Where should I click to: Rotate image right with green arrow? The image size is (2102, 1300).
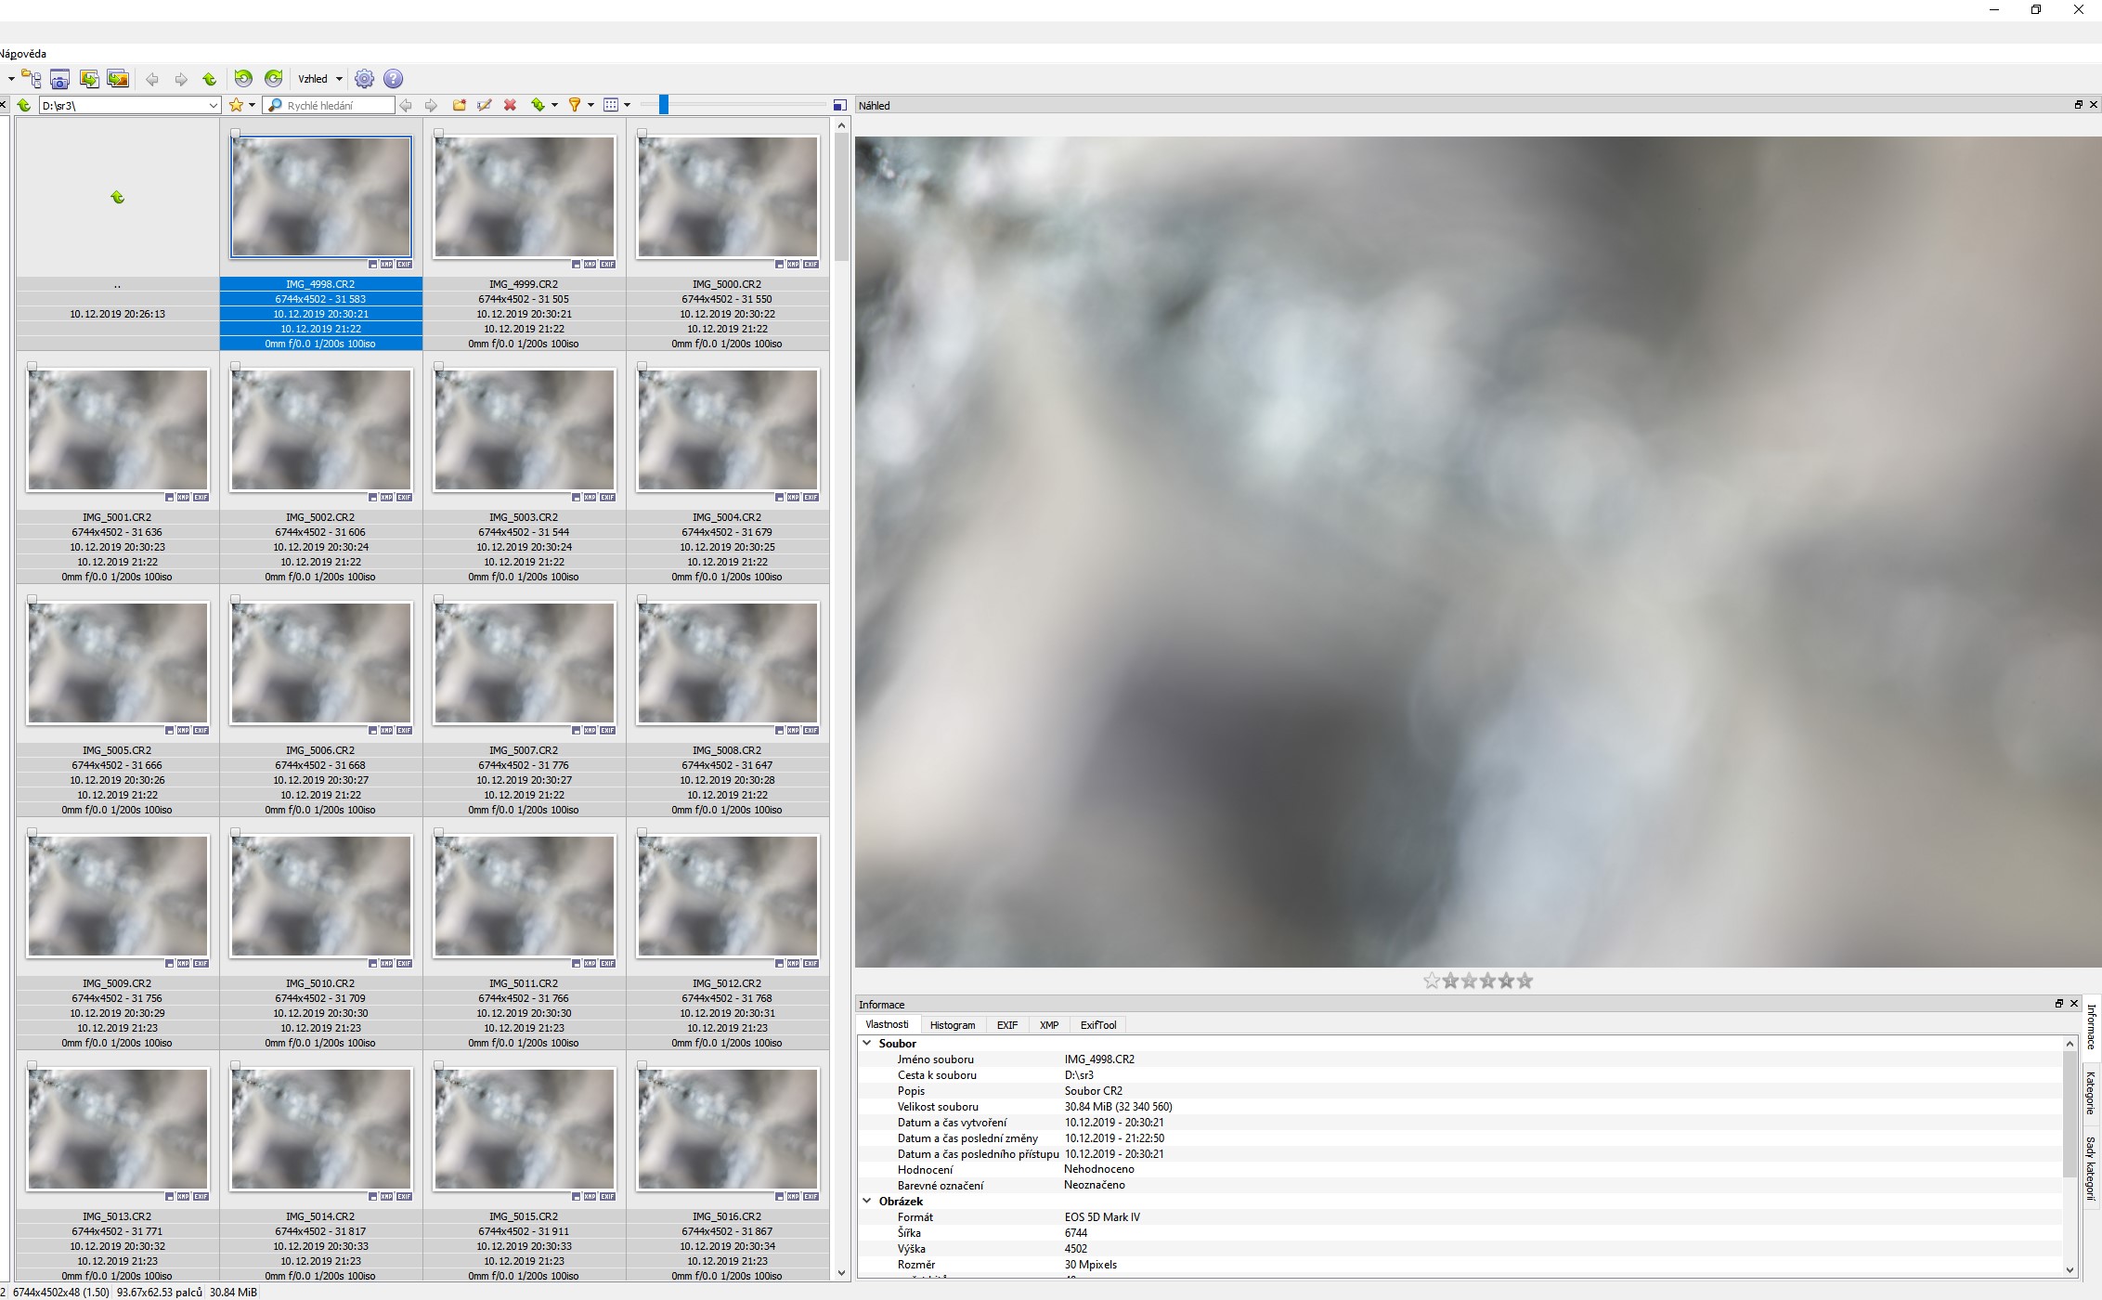(x=273, y=79)
